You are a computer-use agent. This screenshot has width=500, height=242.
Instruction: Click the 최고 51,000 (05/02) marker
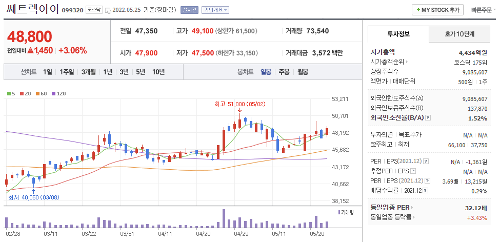tap(240, 104)
